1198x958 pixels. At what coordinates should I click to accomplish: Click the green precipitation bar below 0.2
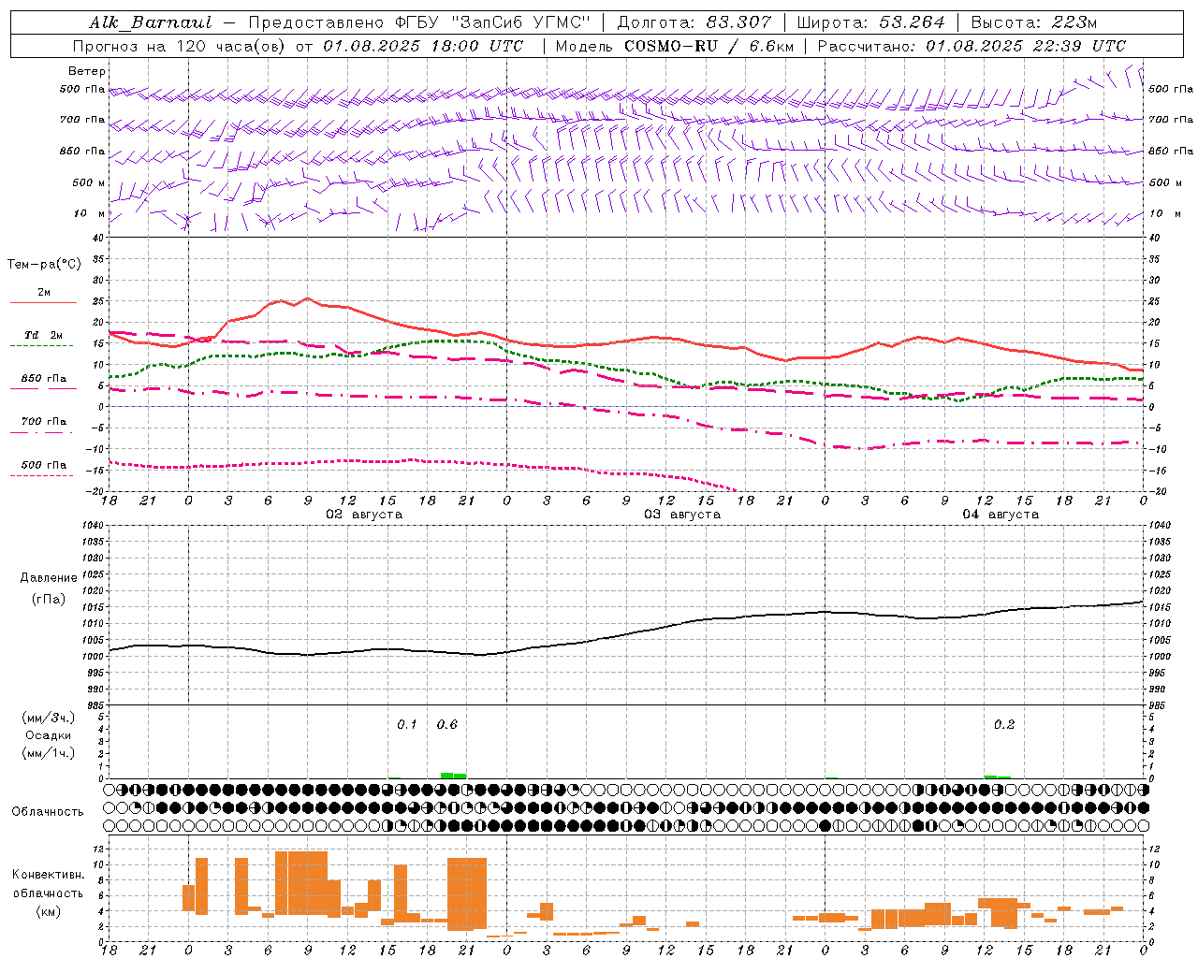coord(997,777)
